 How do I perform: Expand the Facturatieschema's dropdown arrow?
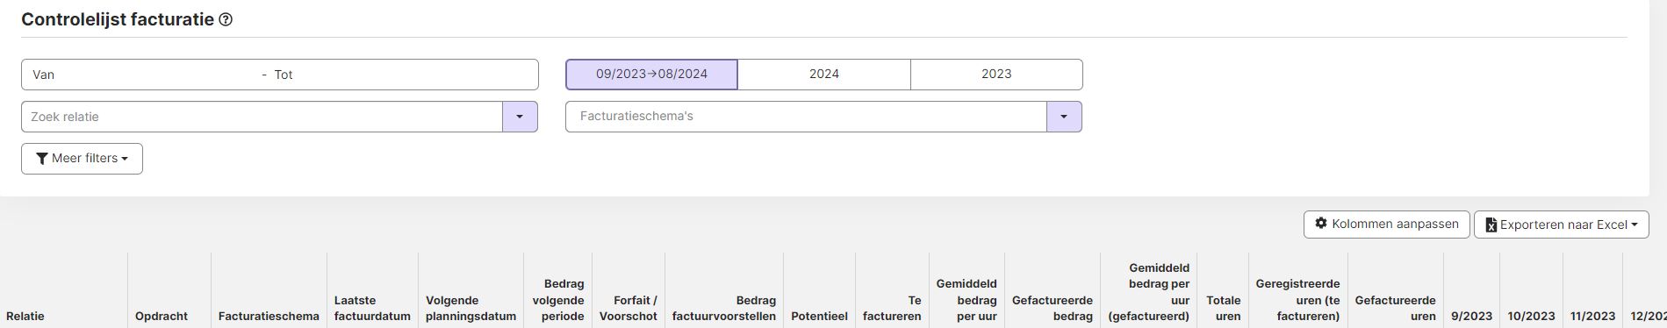point(1064,117)
